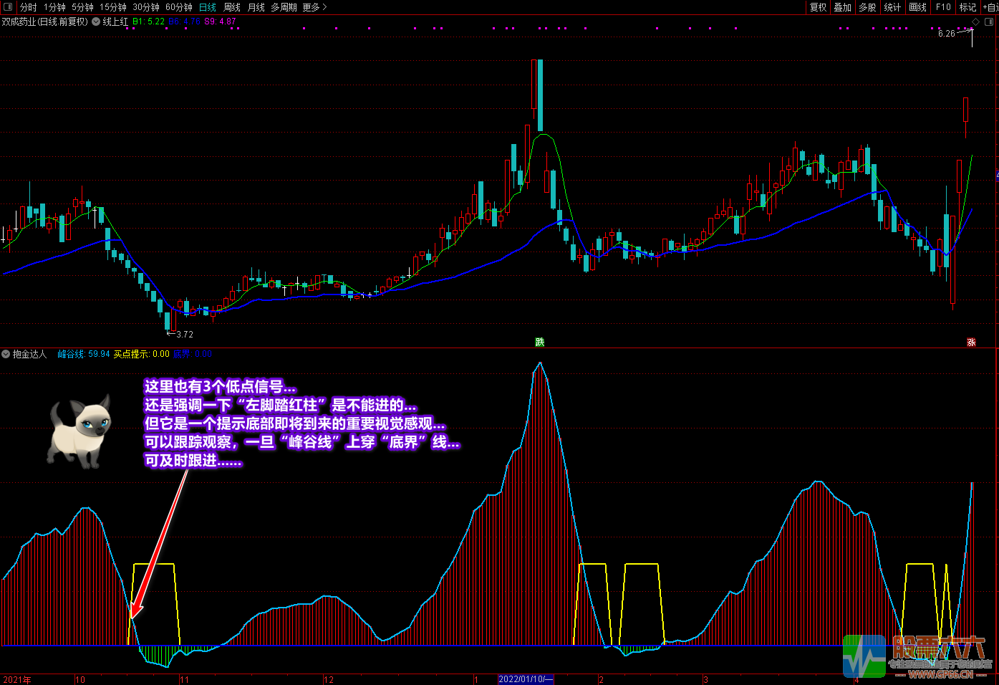Click the 叠加 overlay button
The width and height of the screenshot is (999, 685).
[843, 7]
